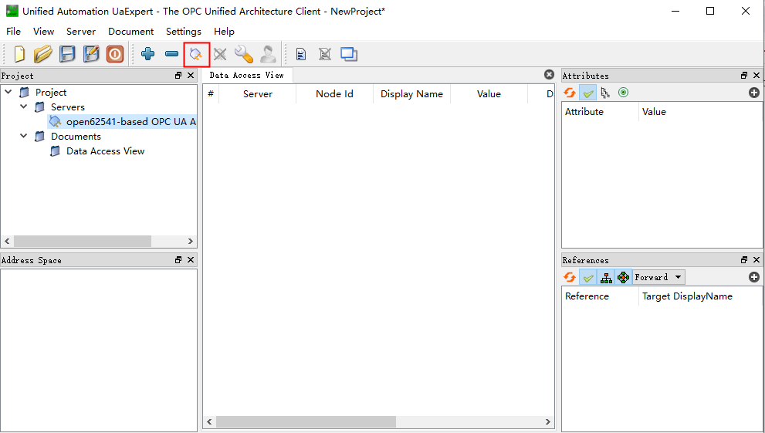The image size is (765, 433).
Task: Toggle the hierarchy tree icon in References
Action: (x=606, y=277)
